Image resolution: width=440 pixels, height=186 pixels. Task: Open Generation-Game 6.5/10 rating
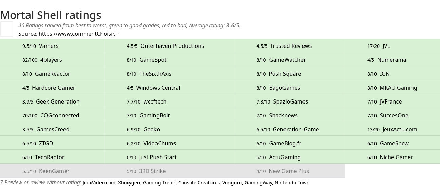288,129
